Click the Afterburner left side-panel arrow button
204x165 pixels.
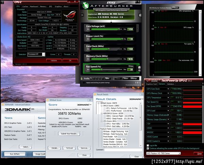[82, 15]
